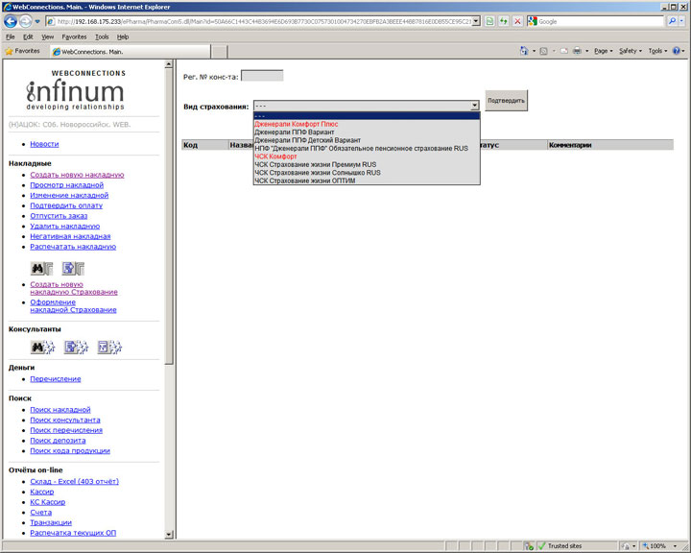Select ЧСК Страхование жизни ОПТИМ option
Image resolution: width=691 pixels, height=553 pixels.
[x=367, y=180]
